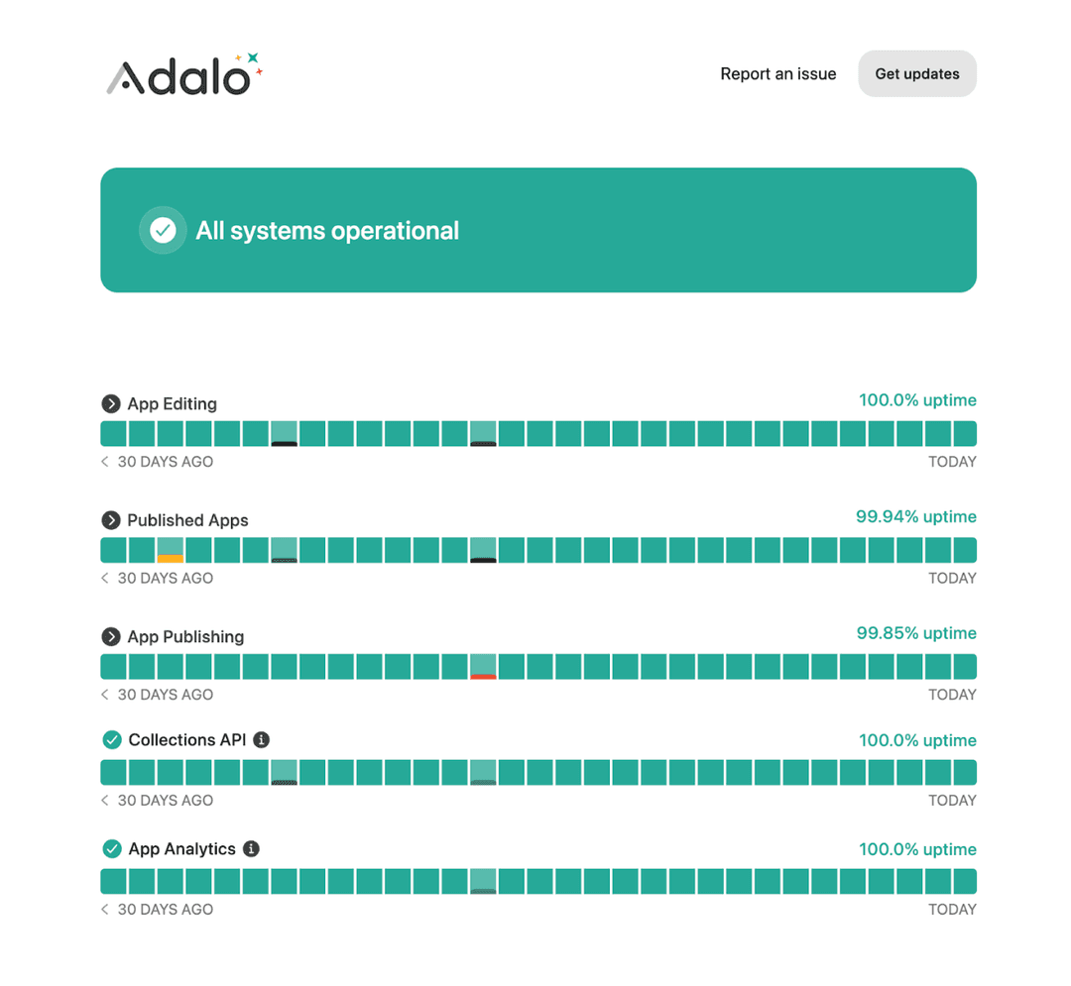Open the info icon next to App Analytics
Screen dimensions: 1071x986
tap(251, 848)
